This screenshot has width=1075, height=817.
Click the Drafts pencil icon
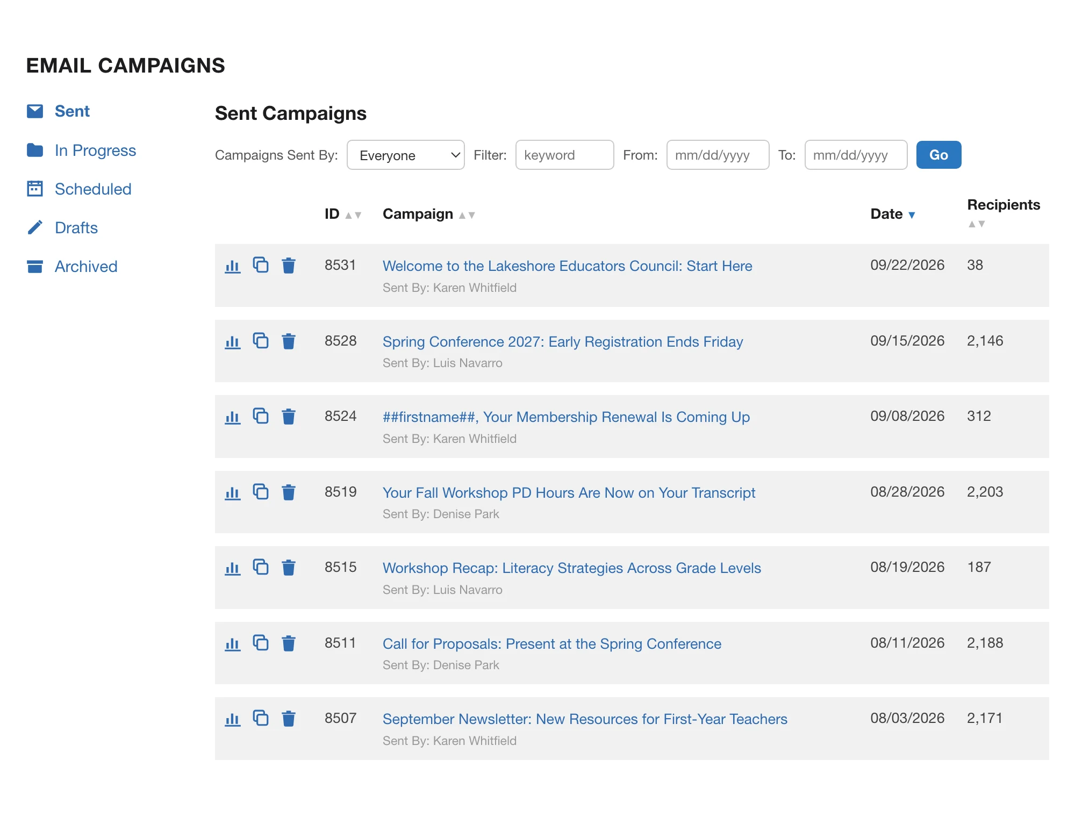click(x=35, y=227)
